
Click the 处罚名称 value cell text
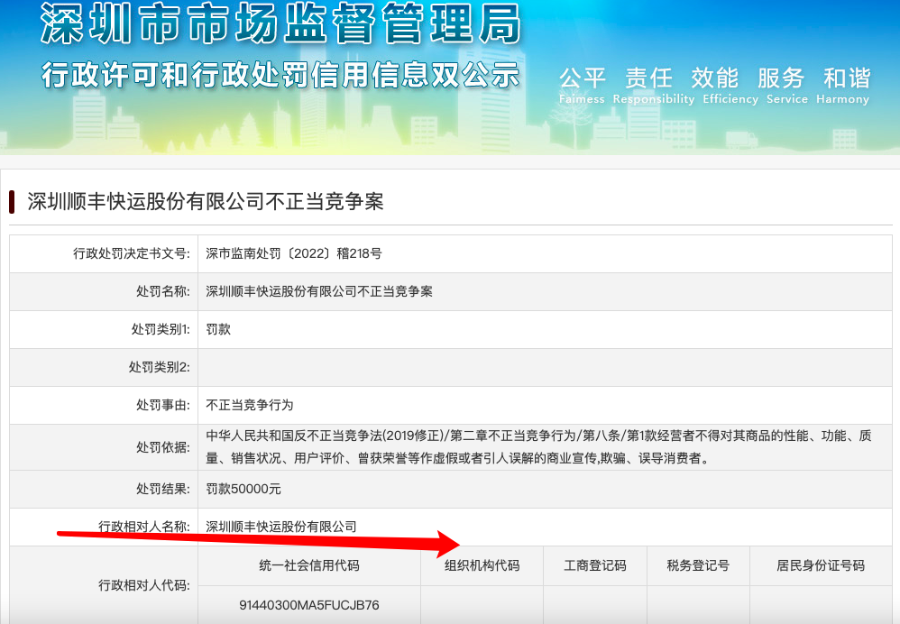tap(319, 291)
